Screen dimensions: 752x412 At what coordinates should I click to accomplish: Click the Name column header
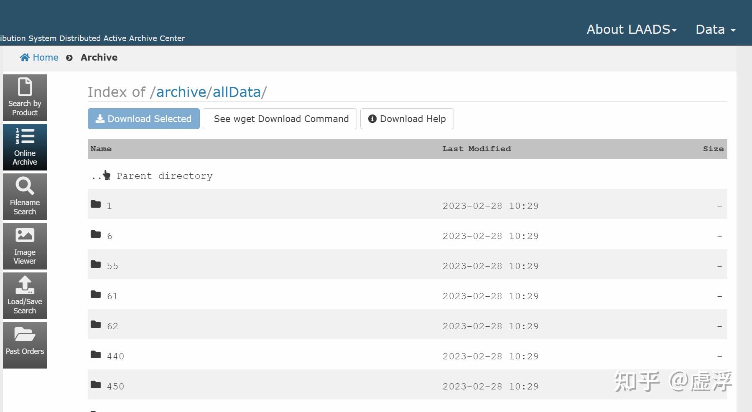(x=101, y=149)
